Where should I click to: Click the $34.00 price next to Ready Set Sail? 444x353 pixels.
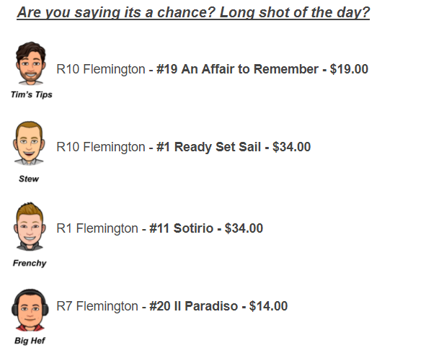tap(291, 147)
